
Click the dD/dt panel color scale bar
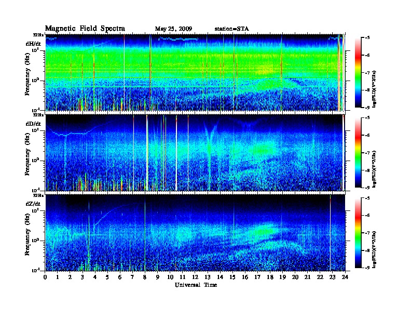[x=358, y=152]
